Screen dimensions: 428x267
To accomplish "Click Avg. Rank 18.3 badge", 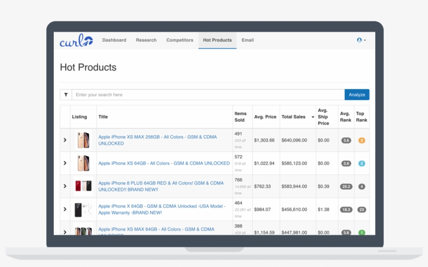I will click(x=346, y=210).
